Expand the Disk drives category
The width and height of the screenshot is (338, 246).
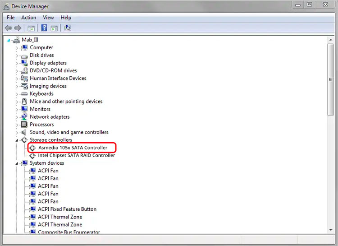pos(17,56)
